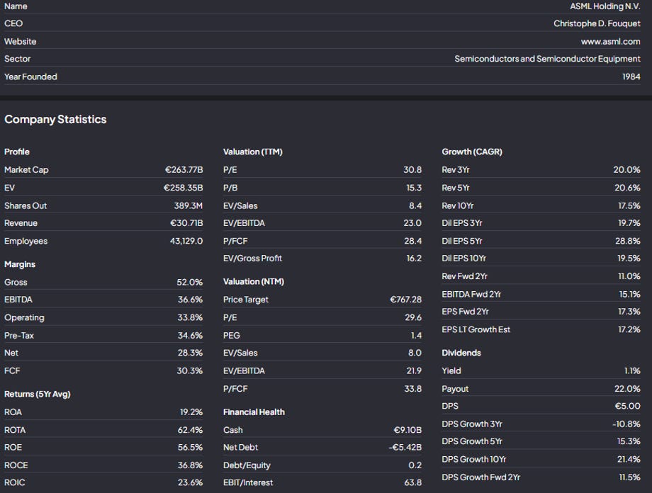Select the NTM EV/EBITDA value 21.9
Viewport: 652px width, 493px height.
414,370
